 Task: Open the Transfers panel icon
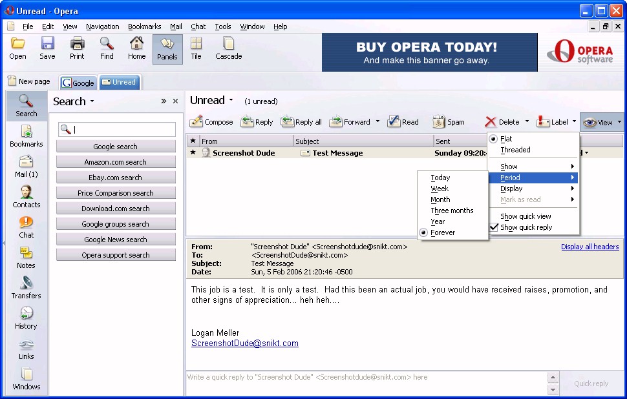[26, 283]
